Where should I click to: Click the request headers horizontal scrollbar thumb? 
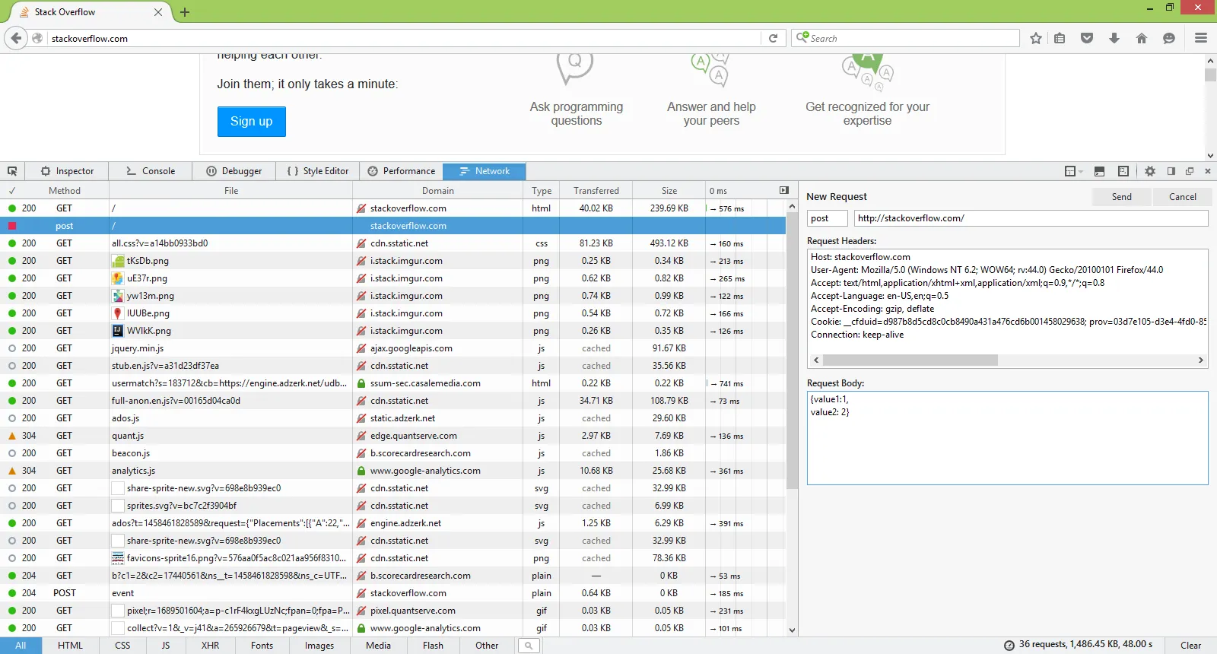[x=910, y=360]
